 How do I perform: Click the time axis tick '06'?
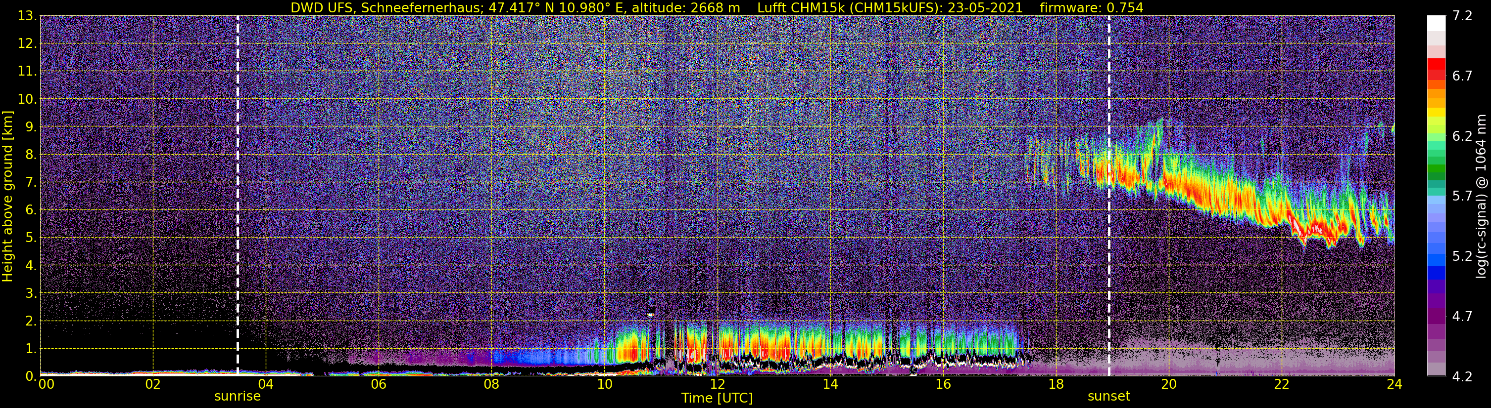click(379, 385)
